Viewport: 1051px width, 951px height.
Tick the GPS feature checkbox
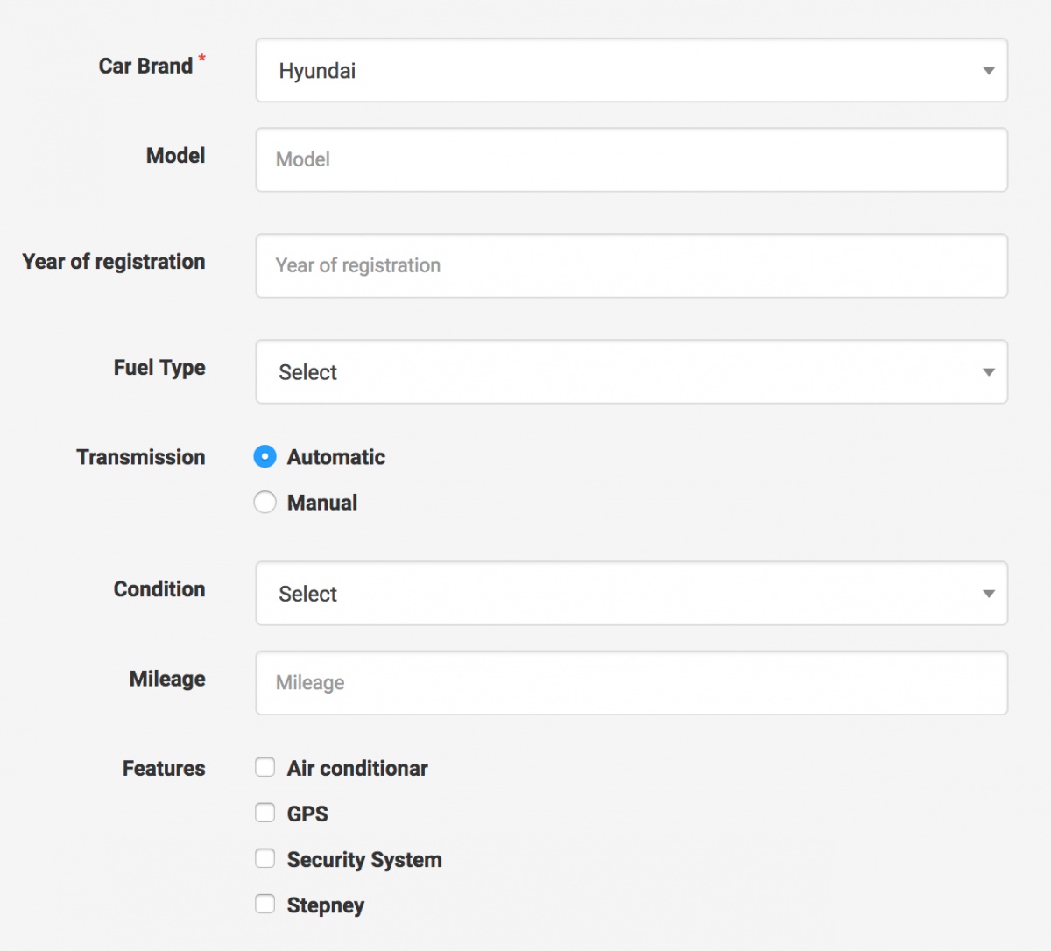tap(265, 814)
